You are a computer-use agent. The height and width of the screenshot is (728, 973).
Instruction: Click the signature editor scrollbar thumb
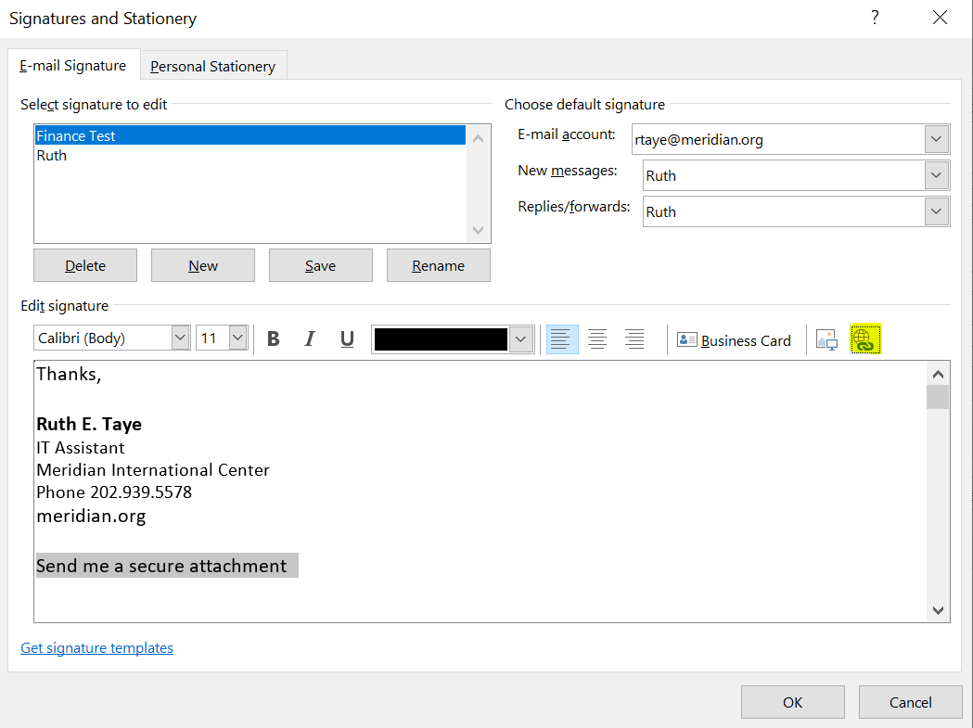click(x=938, y=397)
